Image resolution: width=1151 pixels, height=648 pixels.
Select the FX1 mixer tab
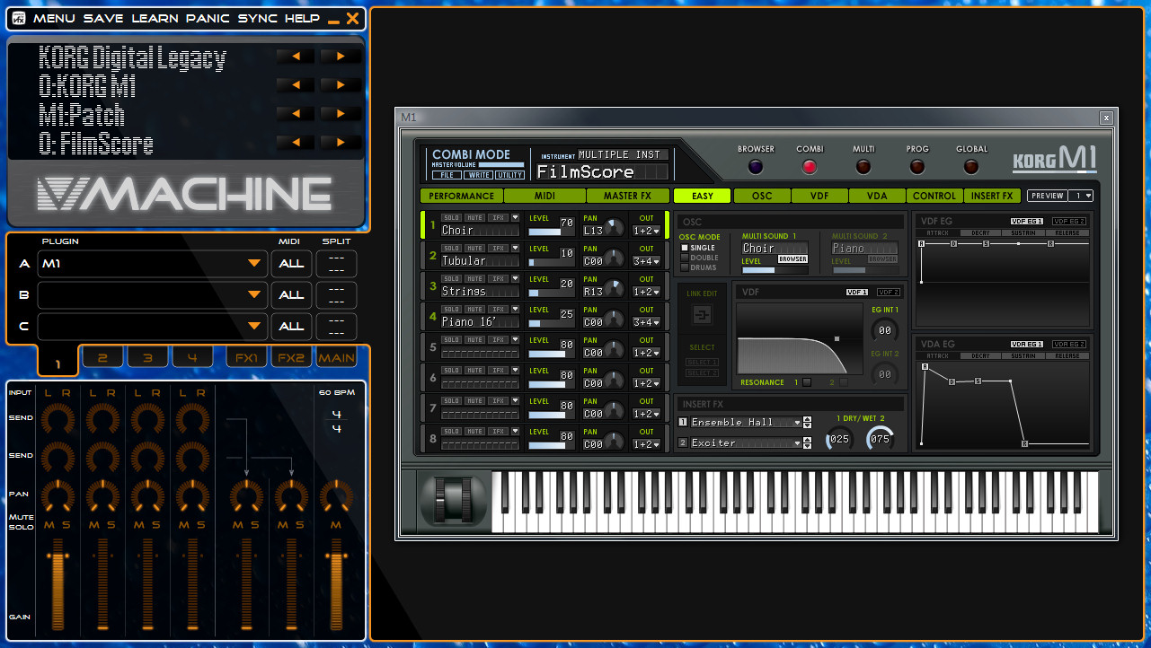pyautogui.click(x=246, y=357)
